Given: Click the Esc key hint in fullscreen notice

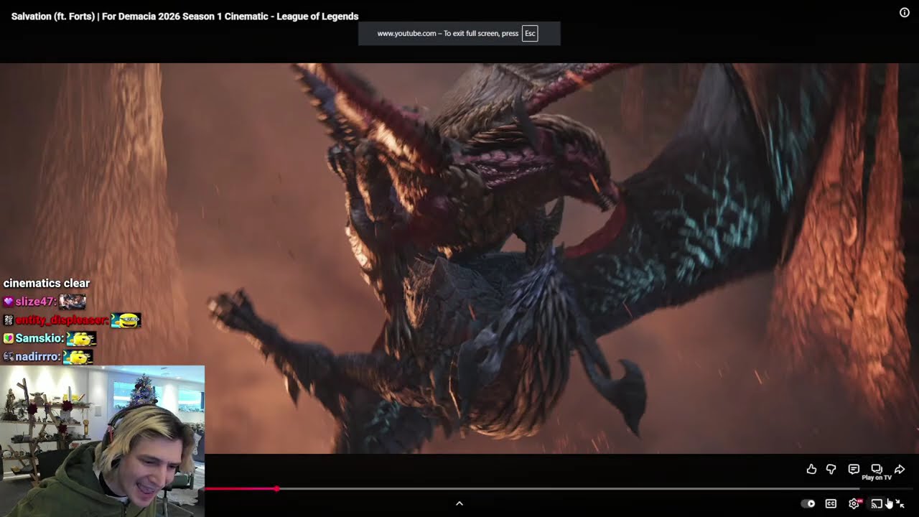Looking at the screenshot, I should click(530, 33).
